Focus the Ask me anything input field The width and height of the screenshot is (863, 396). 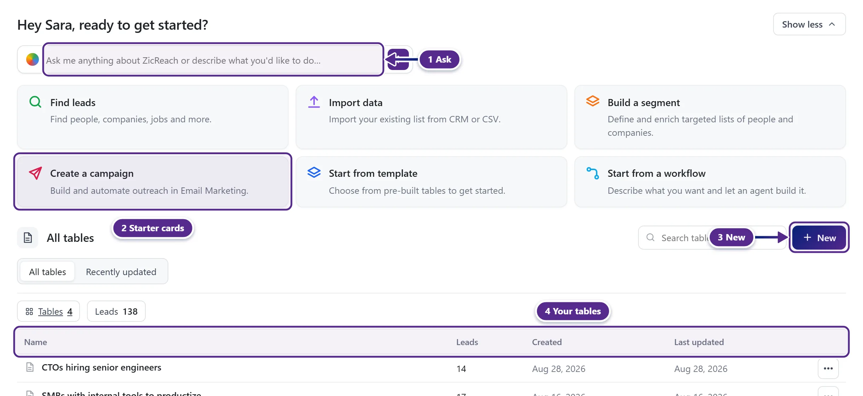pos(213,60)
